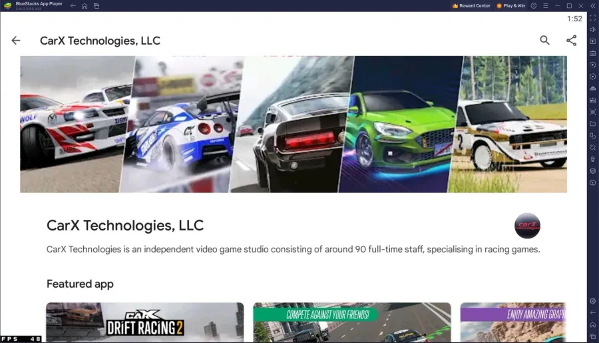Screen dimensions: 599x343
Task: Click the shake device icon in sidebar
Action: click(x=592, y=147)
